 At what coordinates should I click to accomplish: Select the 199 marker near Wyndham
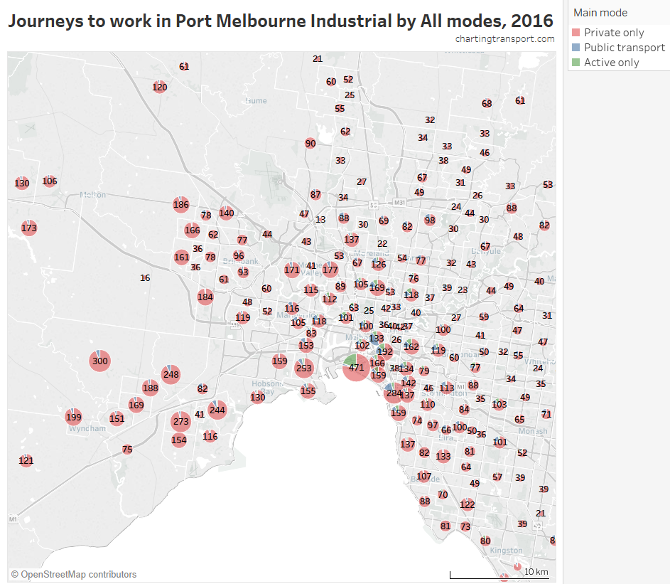pos(73,417)
